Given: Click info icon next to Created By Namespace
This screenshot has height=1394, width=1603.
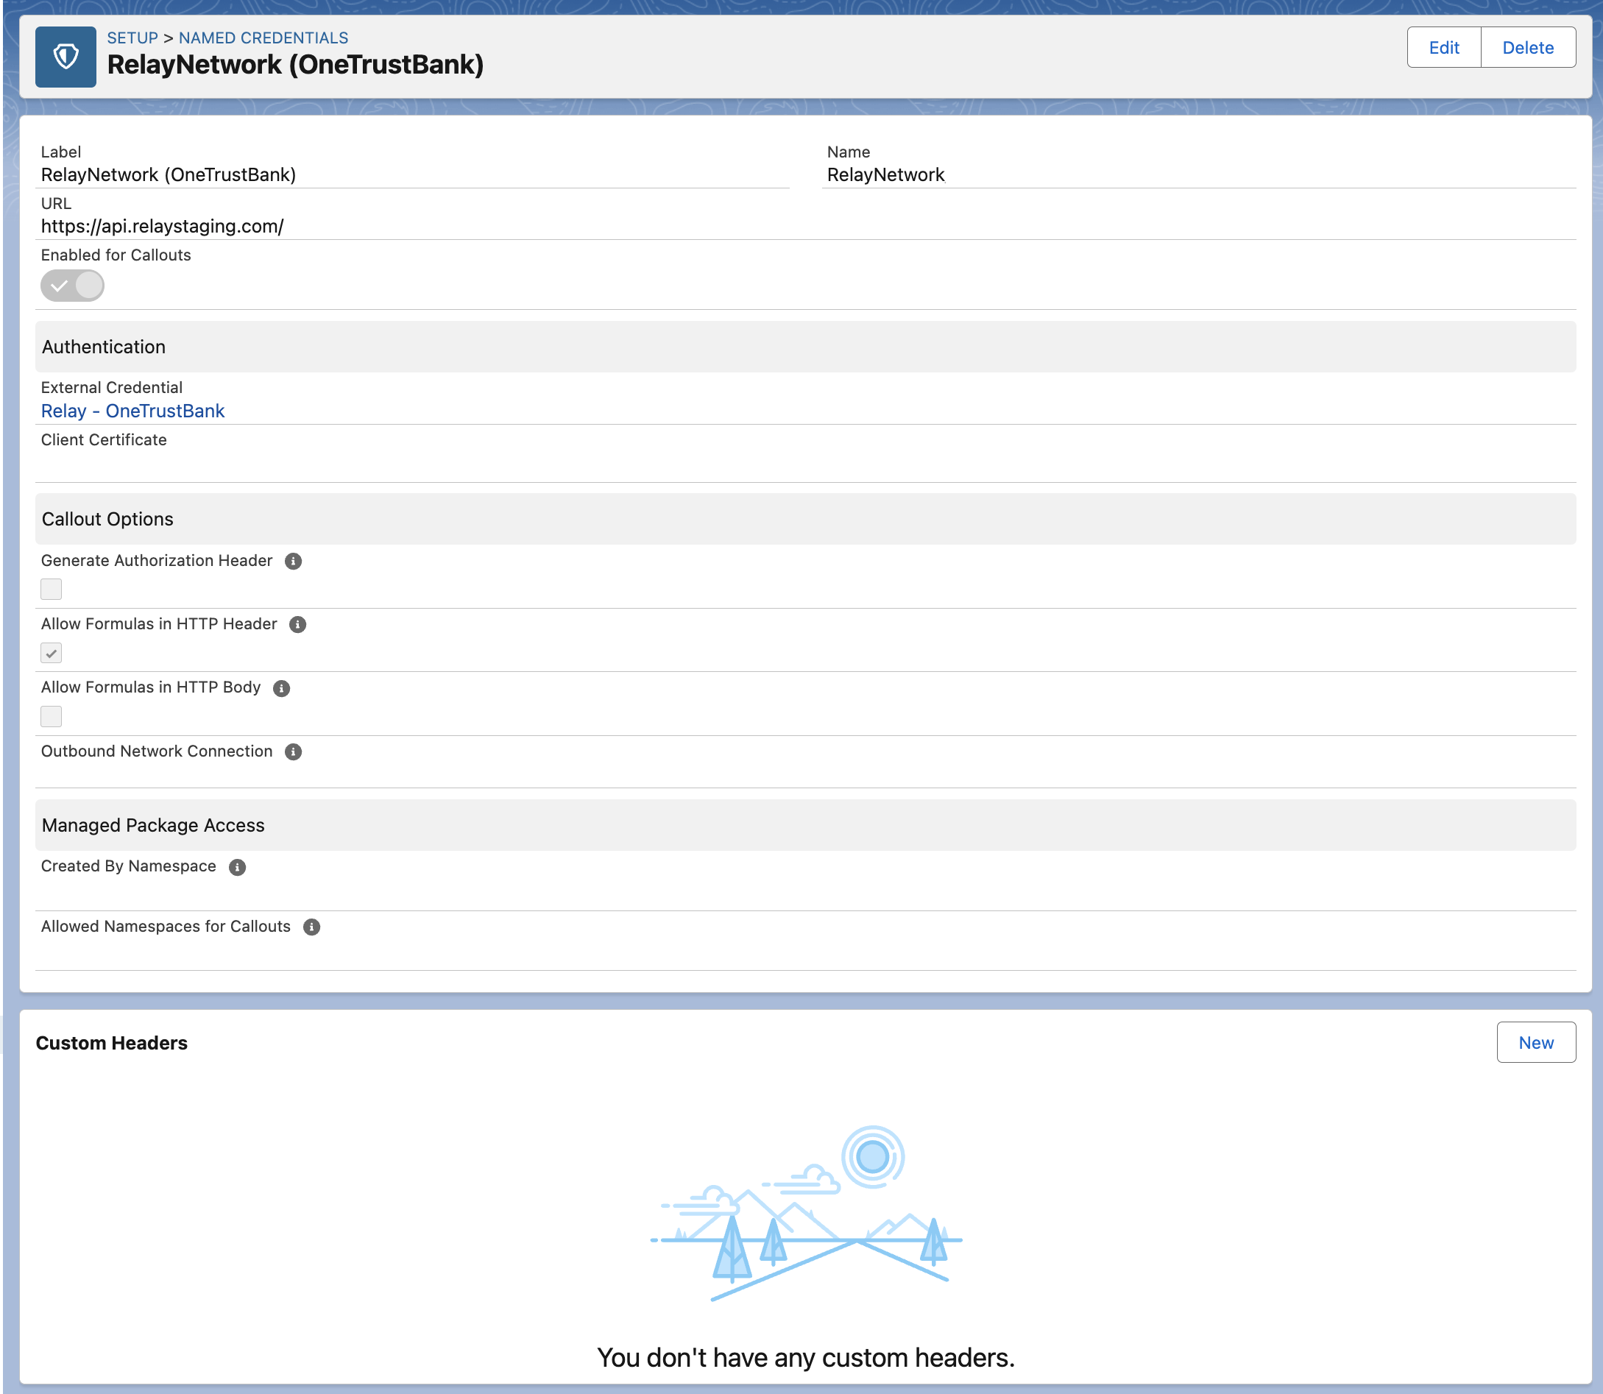Looking at the screenshot, I should [237, 866].
